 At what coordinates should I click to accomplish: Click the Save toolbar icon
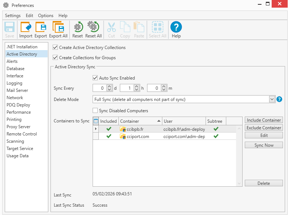coord(9,27)
